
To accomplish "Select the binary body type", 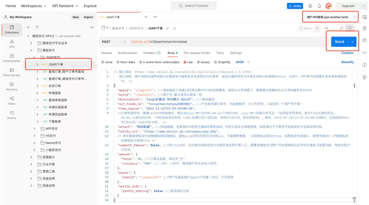I will pyautogui.click(x=199, y=62).
